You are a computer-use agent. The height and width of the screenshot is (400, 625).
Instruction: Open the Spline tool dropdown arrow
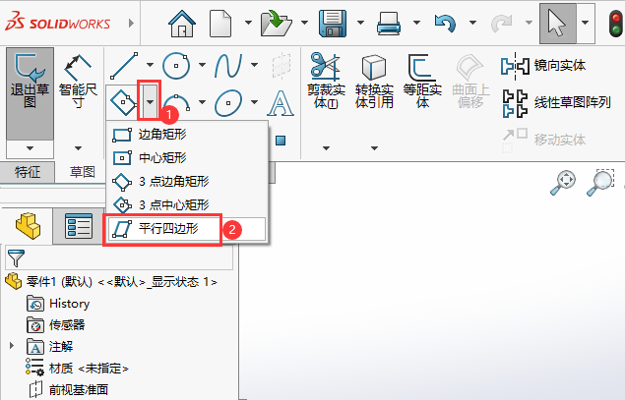point(254,65)
